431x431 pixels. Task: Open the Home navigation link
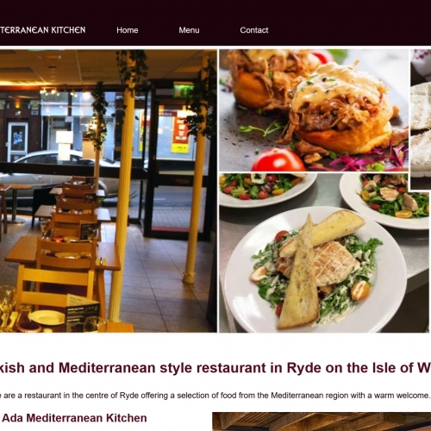tap(128, 30)
